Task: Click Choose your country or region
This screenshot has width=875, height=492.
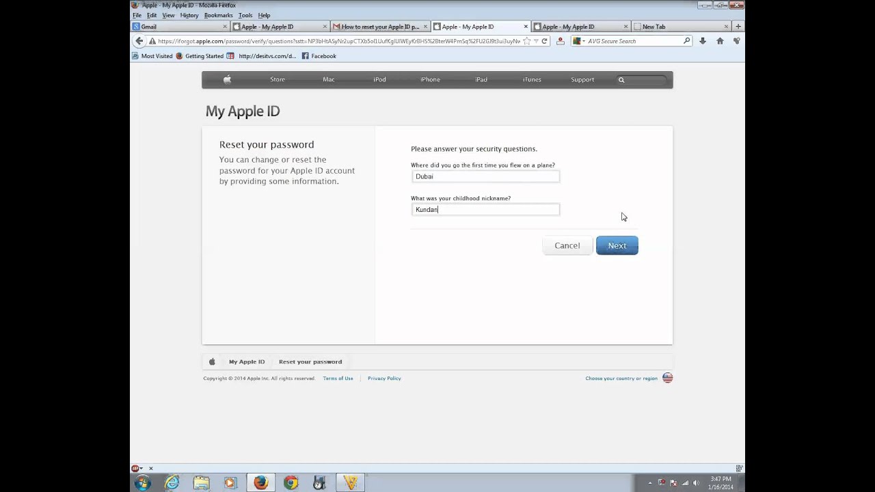Action: [x=621, y=378]
